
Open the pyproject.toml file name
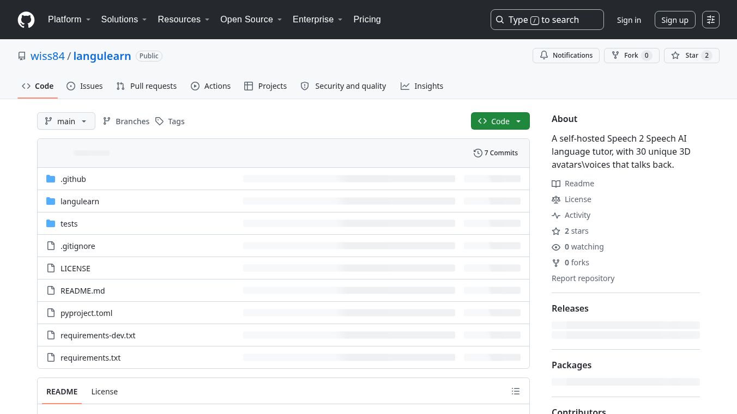(x=86, y=313)
